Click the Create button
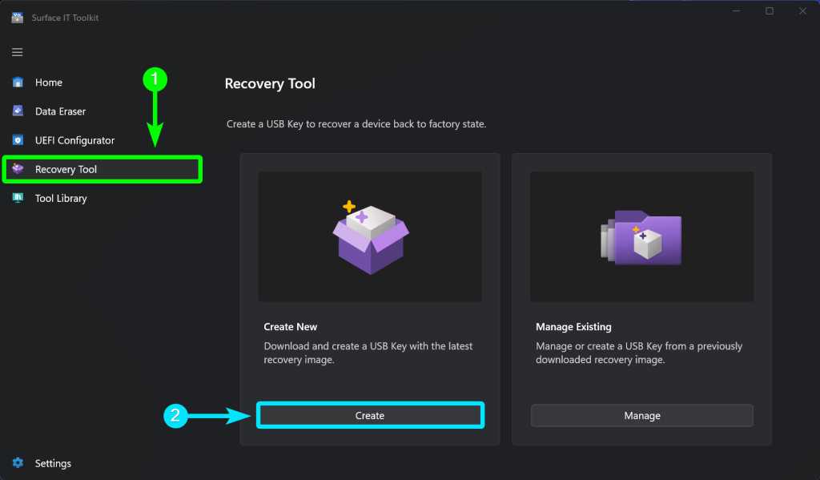The height and width of the screenshot is (480, 820). point(370,415)
